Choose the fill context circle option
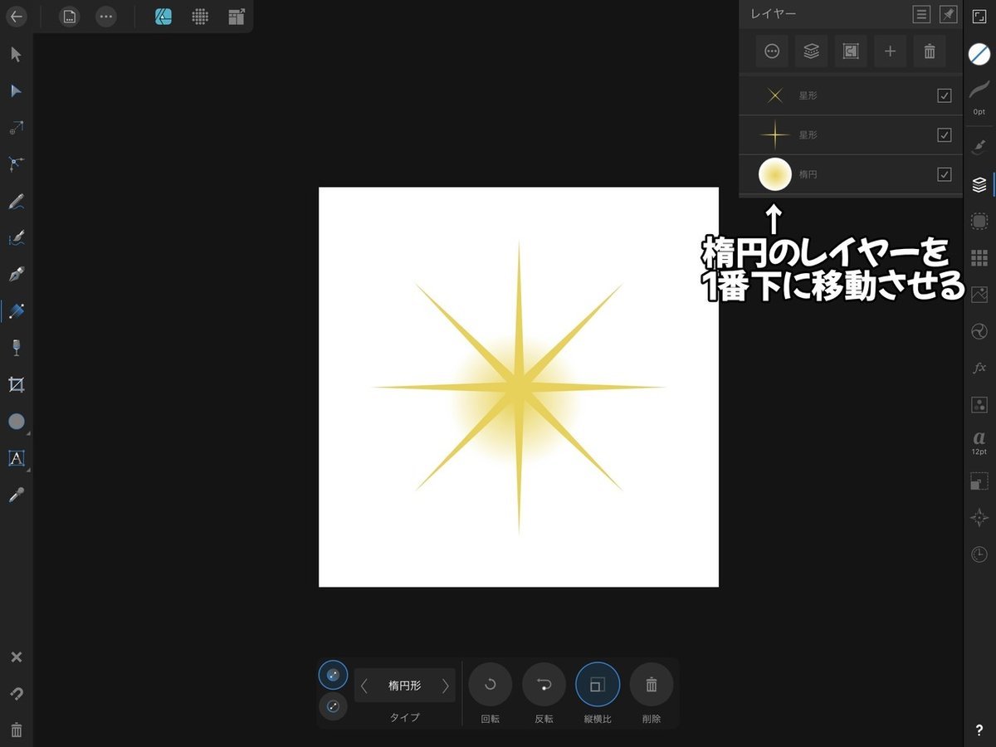This screenshot has height=747, width=996. [x=333, y=675]
